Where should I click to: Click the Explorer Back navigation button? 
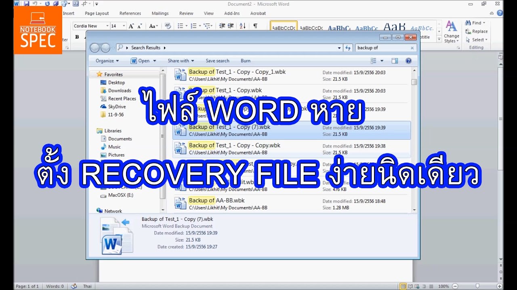95,48
